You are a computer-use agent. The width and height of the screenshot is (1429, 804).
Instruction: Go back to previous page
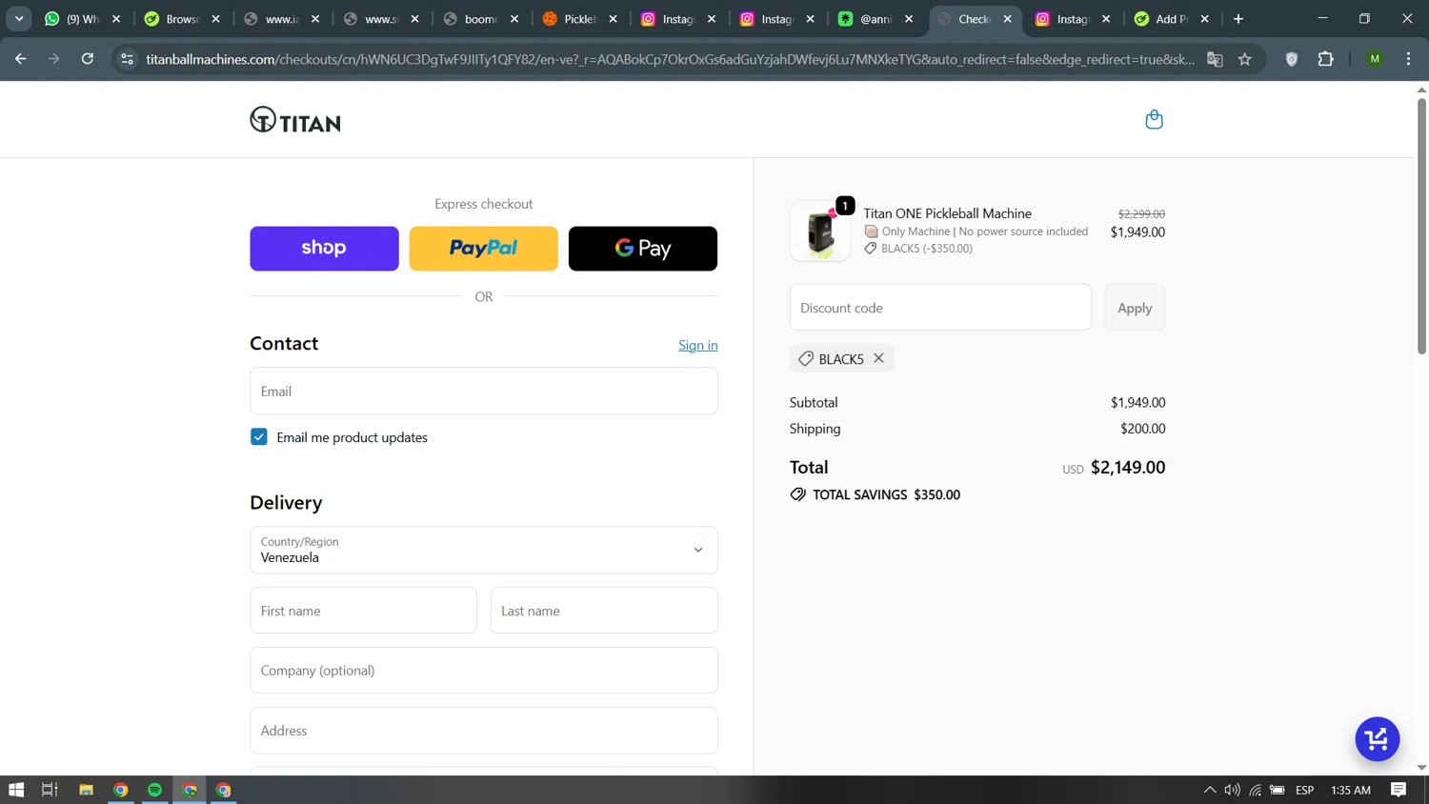pyautogui.click(x=21, y=59)
